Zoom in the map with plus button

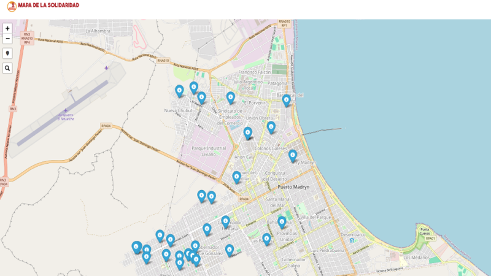(x=7, y=28)
